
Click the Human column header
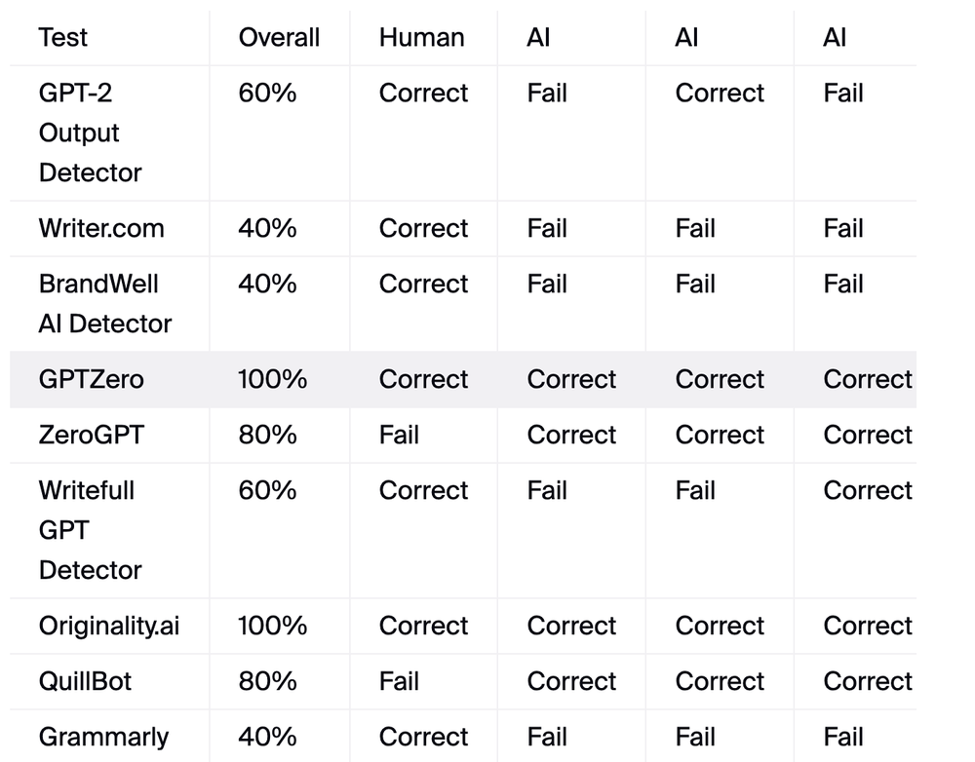point(421,37)
